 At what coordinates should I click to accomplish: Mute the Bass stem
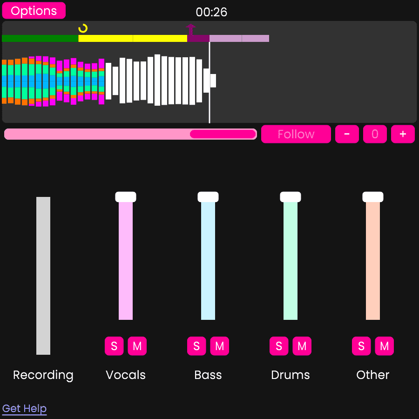220,346
